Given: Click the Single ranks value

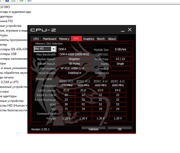Looking at the screenshot, I should point(121,64).
